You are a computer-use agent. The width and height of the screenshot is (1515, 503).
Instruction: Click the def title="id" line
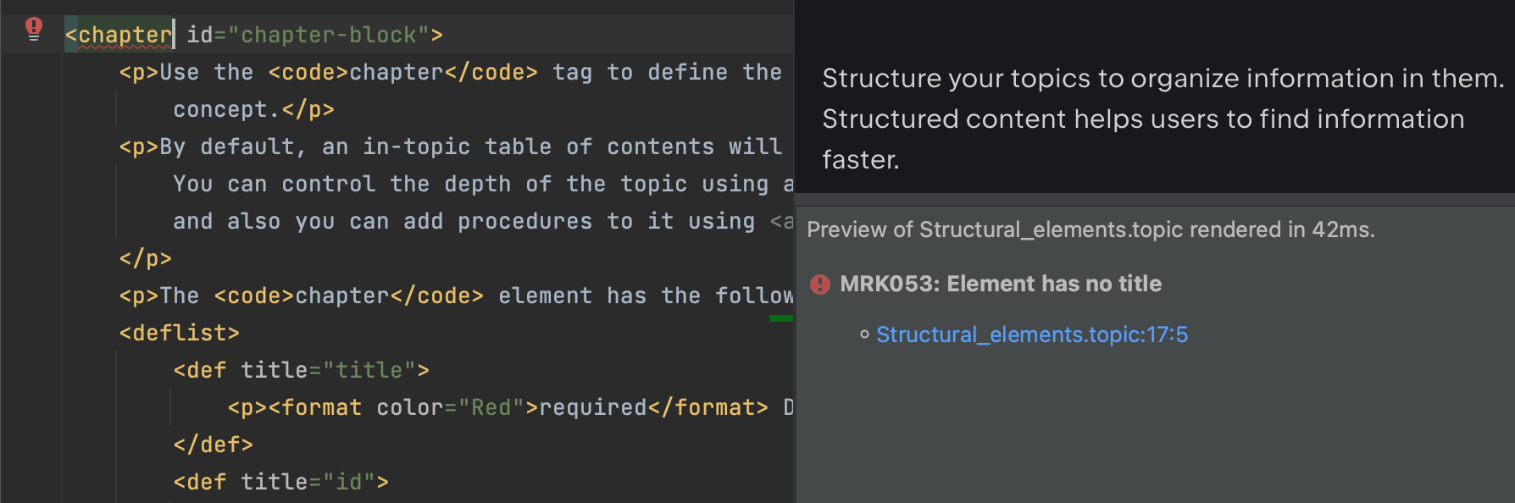click(280, 482)
